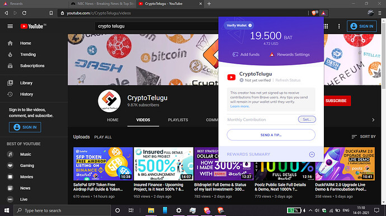Open Trending from the sidebar
Viewport: 386px width, 216px height.
[28, 55]
